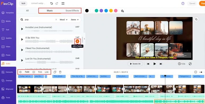The height and width of the screenshot is (104, 205).
Task: Pick the pink color swatch
Action: tap(116, 11)
